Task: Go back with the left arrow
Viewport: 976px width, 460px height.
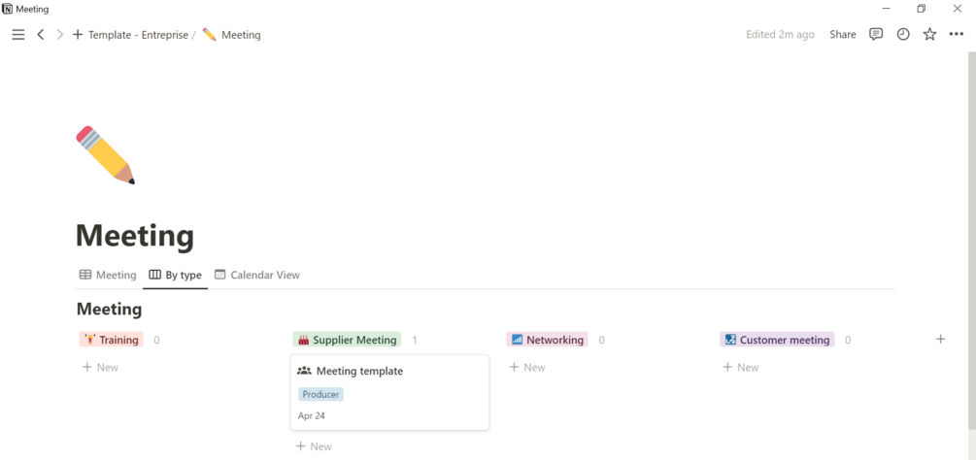Action: [41, 35]
